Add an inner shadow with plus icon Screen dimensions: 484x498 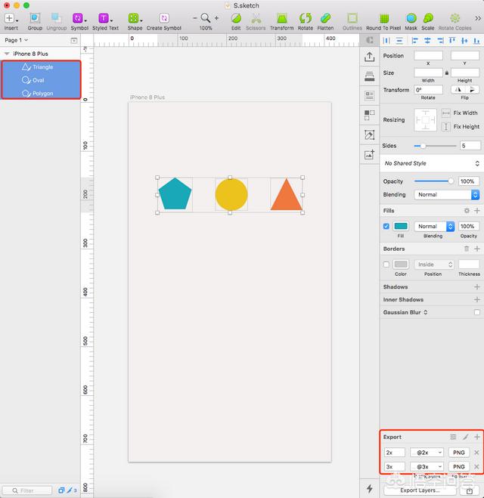click(477, 299)
